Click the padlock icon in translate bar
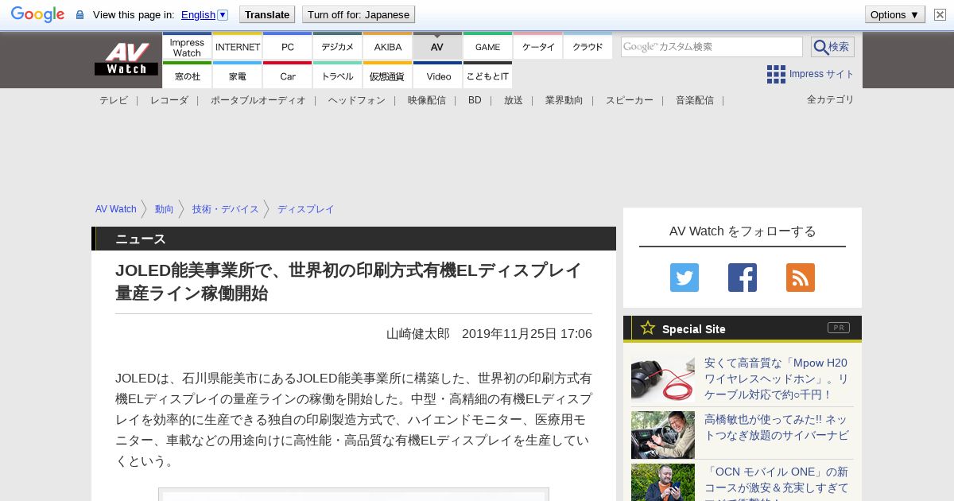The width and height of the screenshot is (954, 501). 79,14
